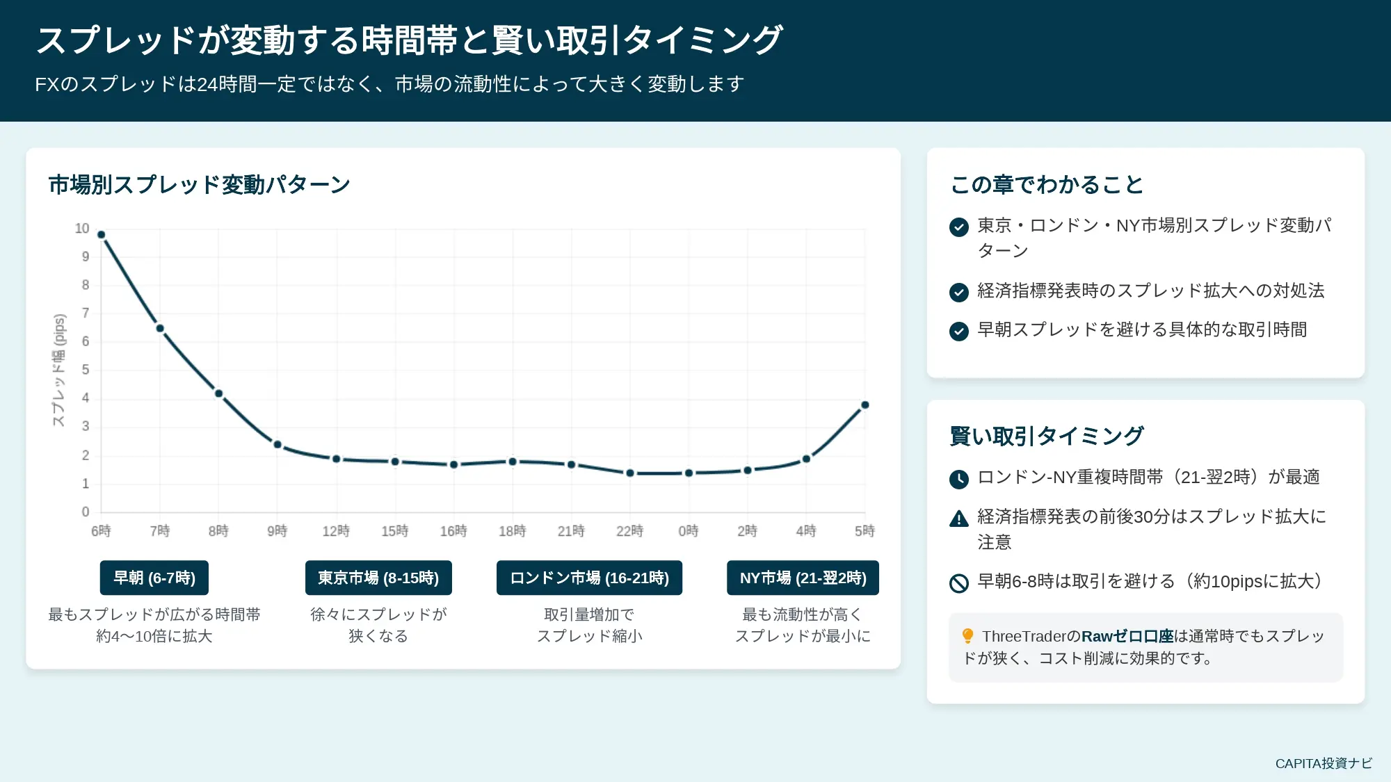
Task: Click the 7時 data point on chart
Action: pyautogui.click(x=160, y=328)
